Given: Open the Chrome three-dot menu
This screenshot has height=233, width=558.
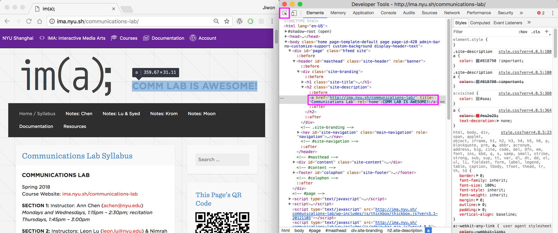Looking at the screenshot, I should (272, 22).
